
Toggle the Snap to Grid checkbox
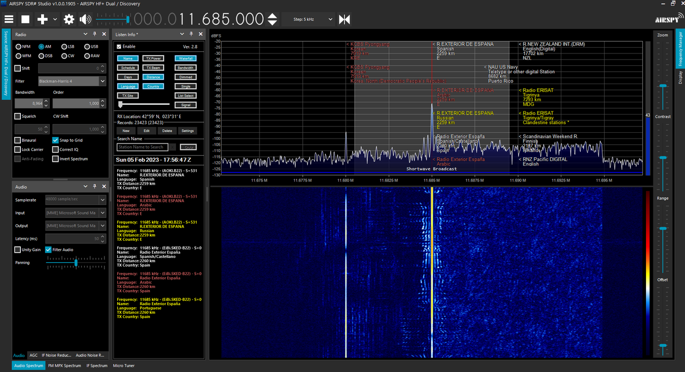pyautogui.click(x=55, y=140)
